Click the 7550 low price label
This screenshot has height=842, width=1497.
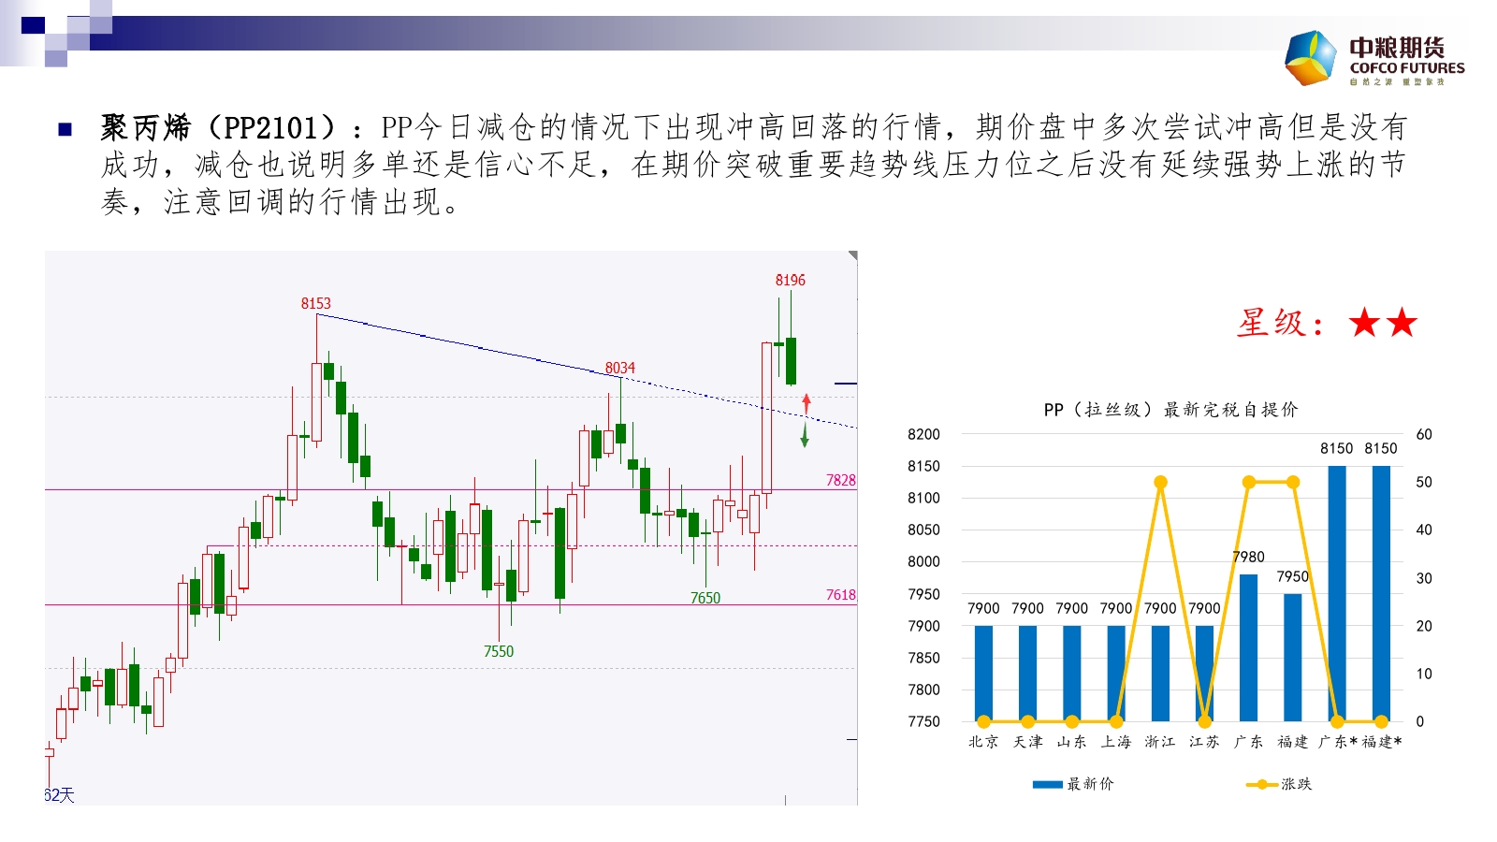tap(498, 651)
